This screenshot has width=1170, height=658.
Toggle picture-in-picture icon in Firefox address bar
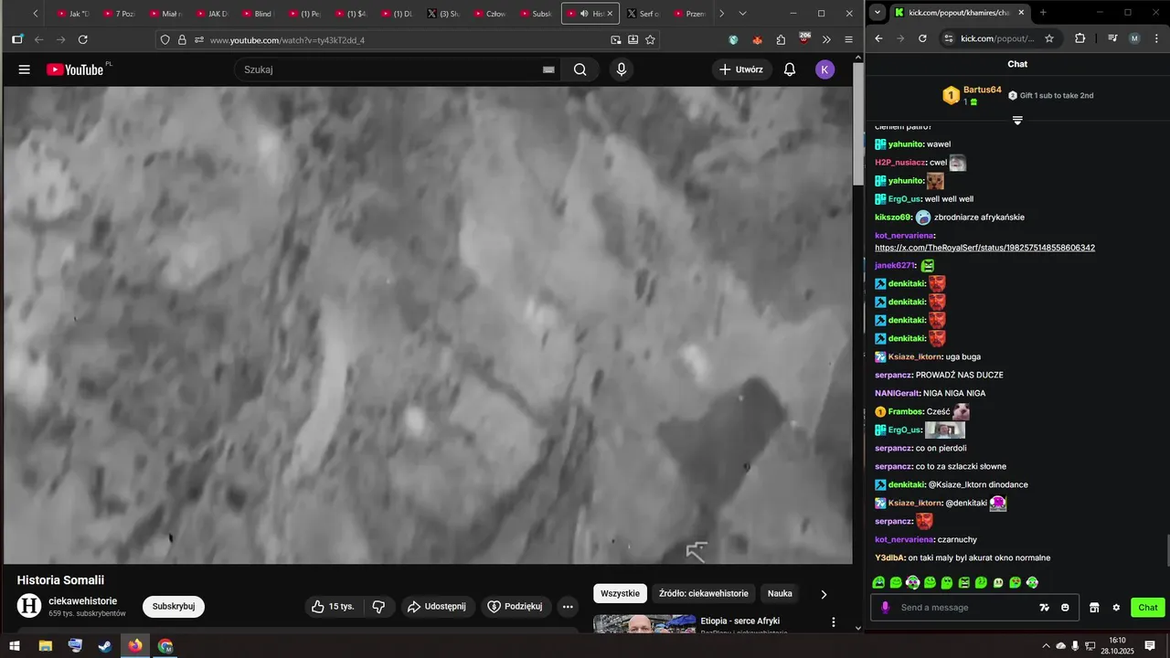(616, 39)
